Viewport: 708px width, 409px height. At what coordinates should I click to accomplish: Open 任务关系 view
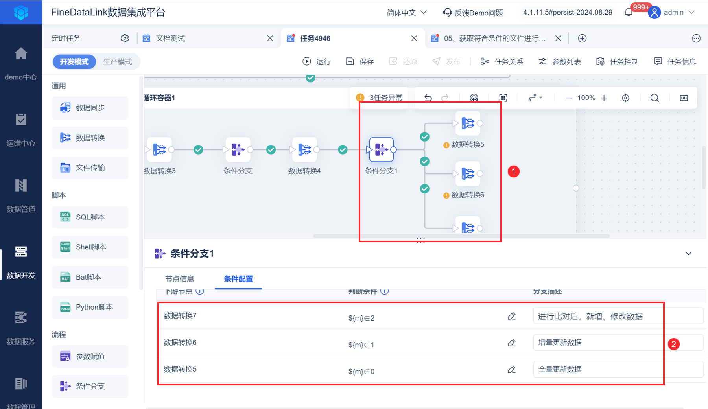[502, 61]
